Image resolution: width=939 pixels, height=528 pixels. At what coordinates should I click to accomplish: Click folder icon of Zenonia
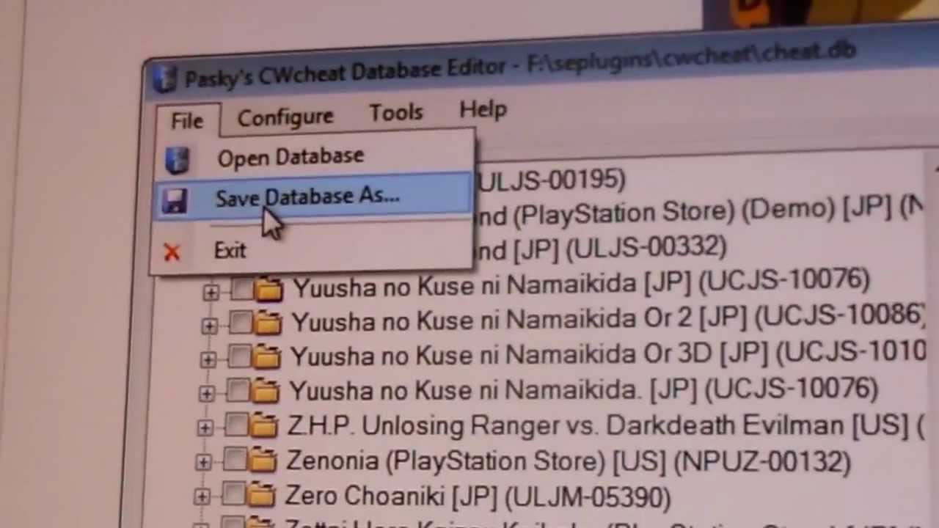pyautogui.click(x=263, y=461)
